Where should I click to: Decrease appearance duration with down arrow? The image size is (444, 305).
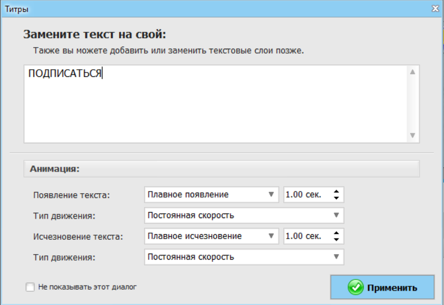pos(336,198)
